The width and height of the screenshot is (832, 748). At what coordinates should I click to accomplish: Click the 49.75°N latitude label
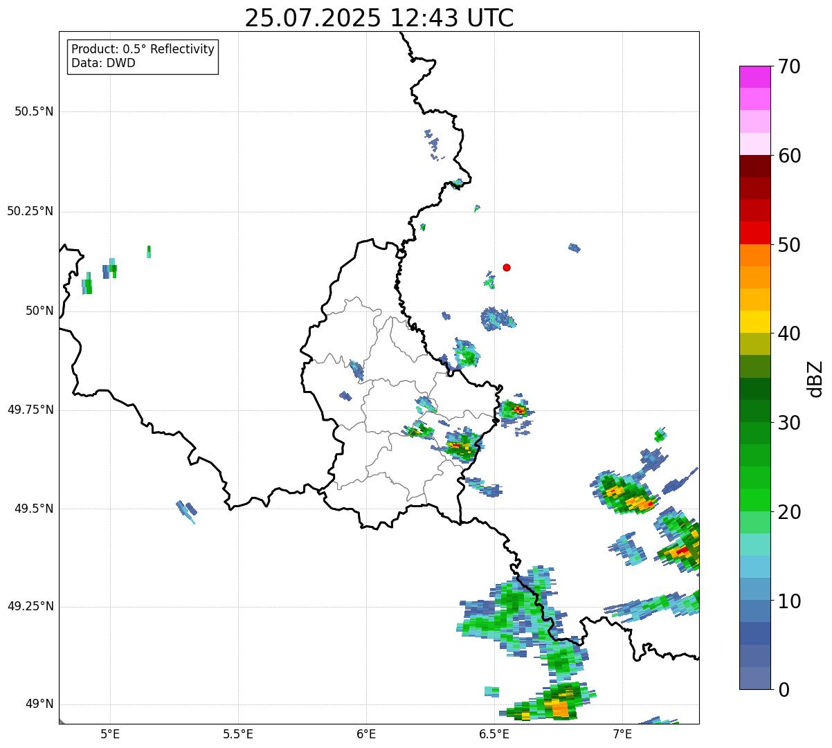pos(30,410)
